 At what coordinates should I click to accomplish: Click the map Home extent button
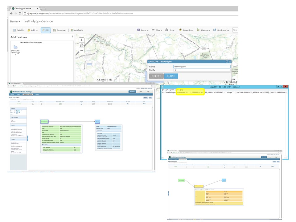(81, 45)
